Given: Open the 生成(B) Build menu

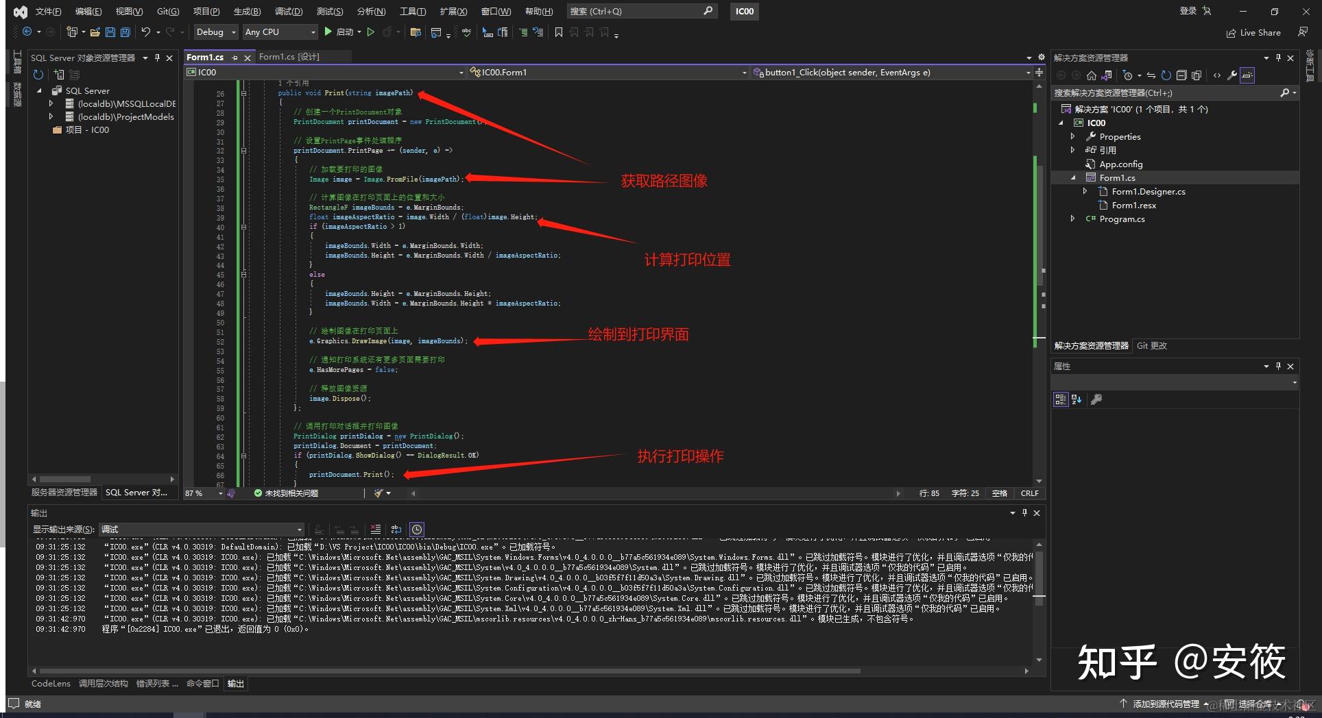Looking at the screenshot, I should pyautogui.click(x=247, y=12).
